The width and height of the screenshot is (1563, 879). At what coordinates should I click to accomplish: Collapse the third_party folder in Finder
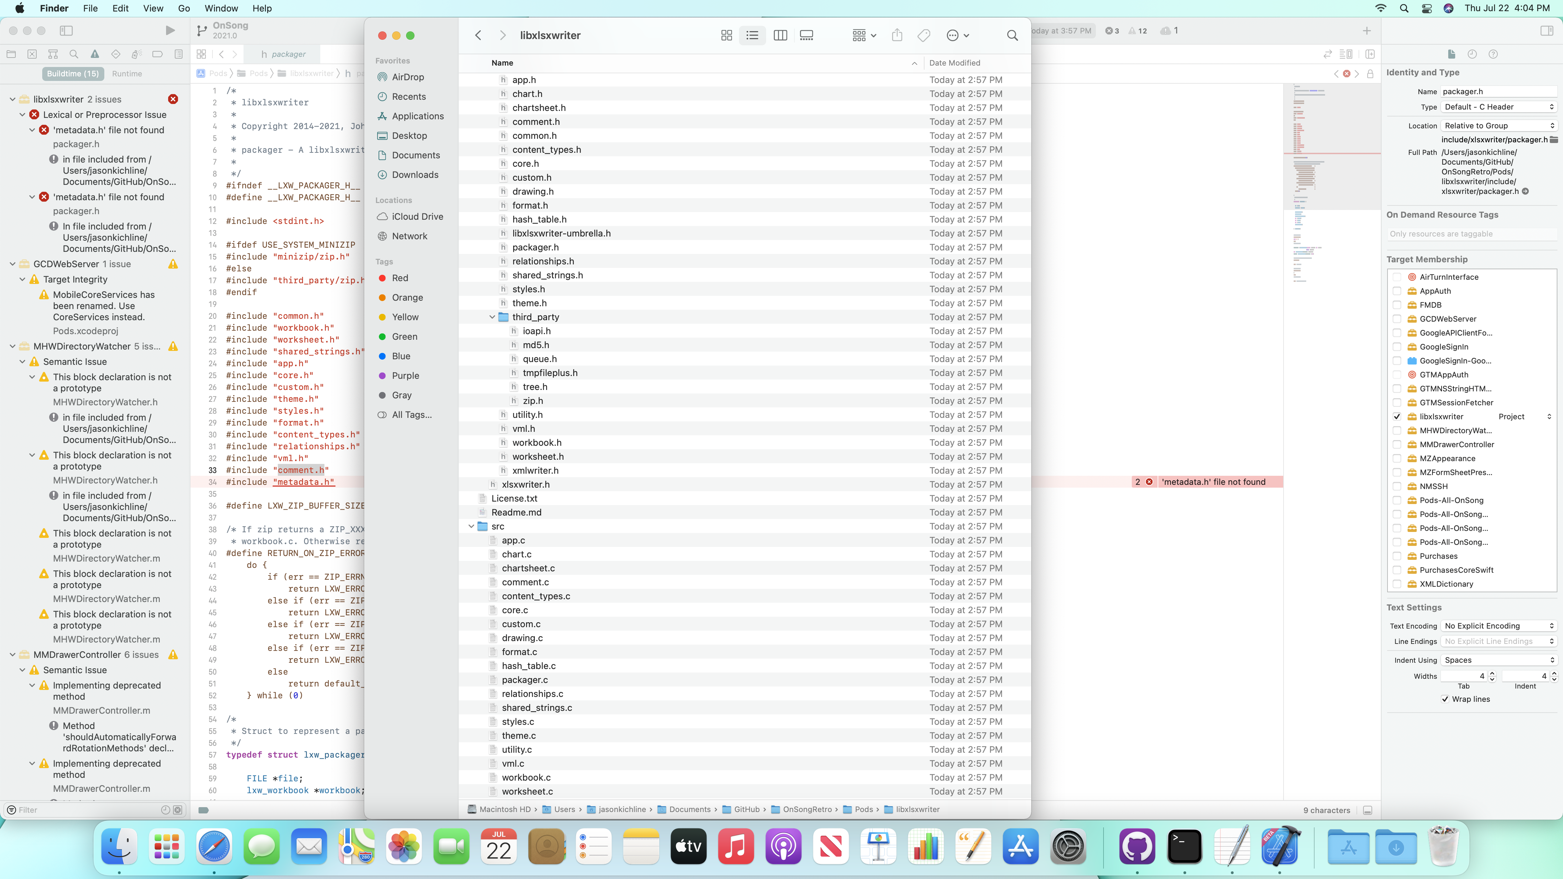tap(492, 317)
